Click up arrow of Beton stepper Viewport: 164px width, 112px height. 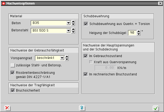click(x=73, y=22)
